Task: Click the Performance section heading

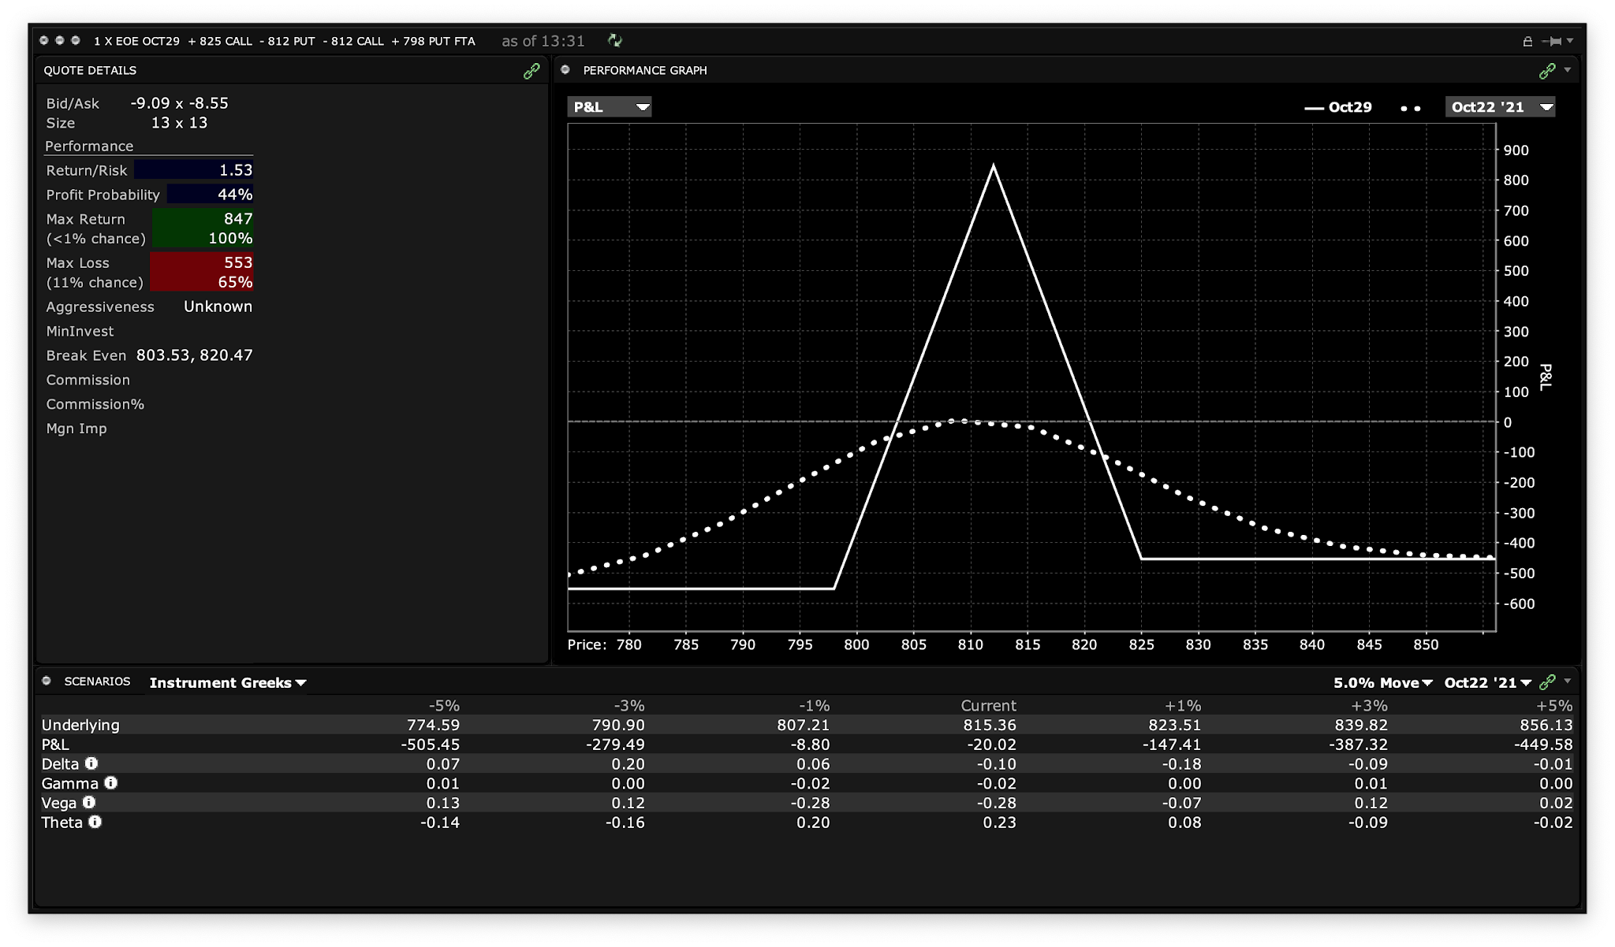Action: (x=89, y=146)
